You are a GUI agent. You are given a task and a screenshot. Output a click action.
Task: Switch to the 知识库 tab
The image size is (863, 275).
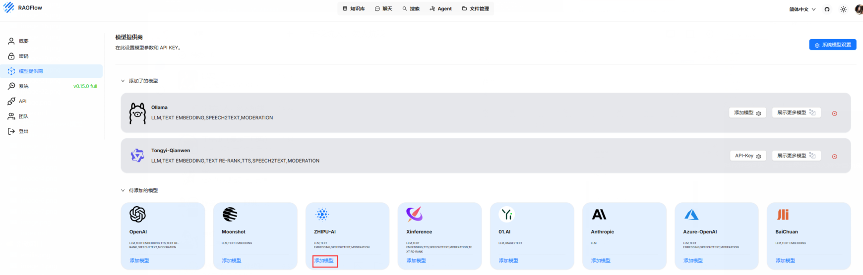354,9
